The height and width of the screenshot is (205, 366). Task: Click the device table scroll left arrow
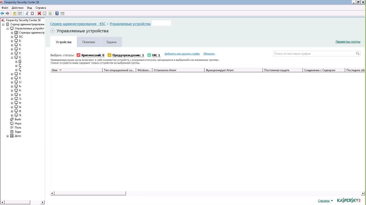(x=52, y=193)
